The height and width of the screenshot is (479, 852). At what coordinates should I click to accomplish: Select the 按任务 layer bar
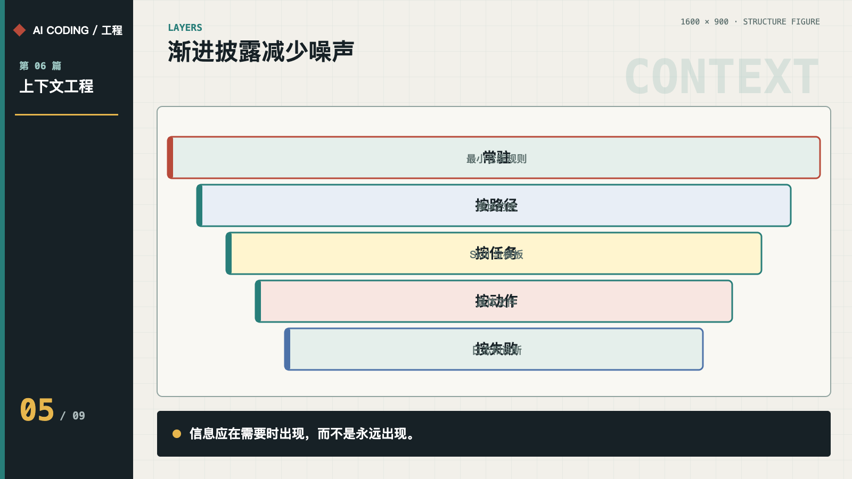494,253
